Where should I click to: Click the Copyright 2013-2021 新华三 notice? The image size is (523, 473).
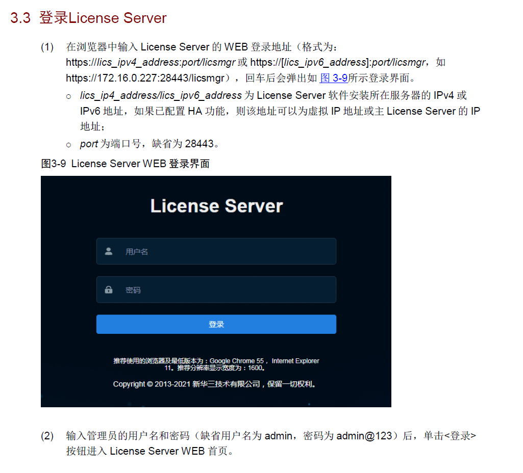pos(214,384)
